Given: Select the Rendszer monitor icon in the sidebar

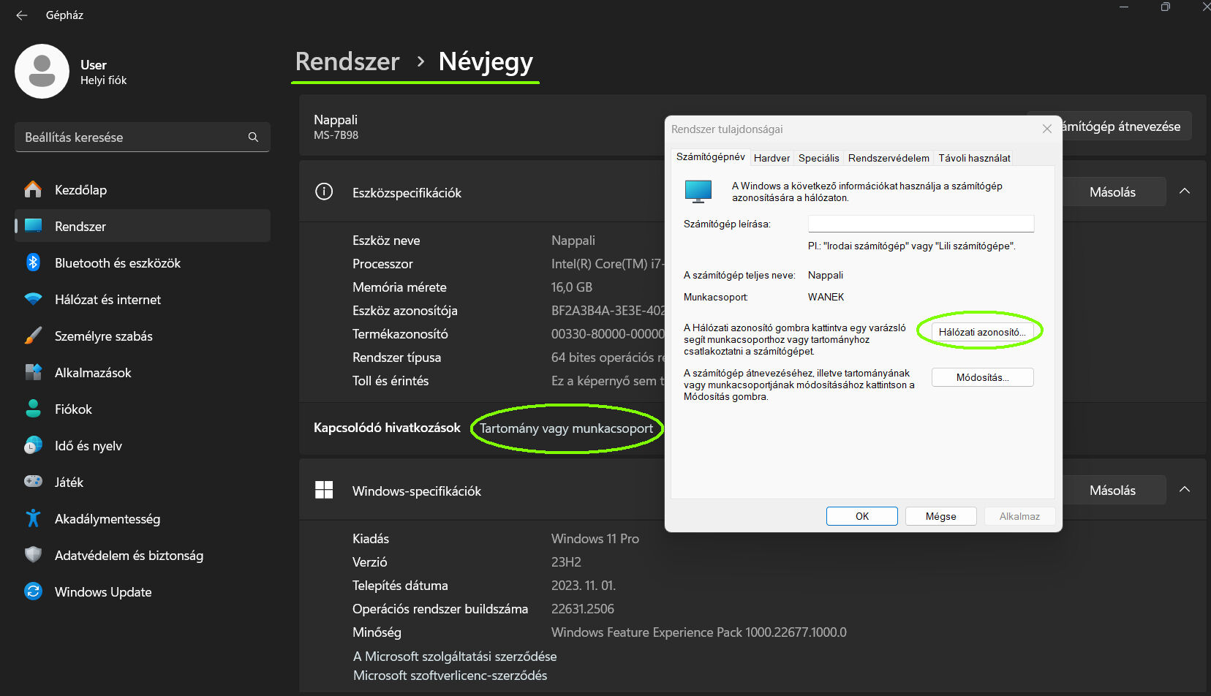Looking at the screenshot, I should [33, 226].
